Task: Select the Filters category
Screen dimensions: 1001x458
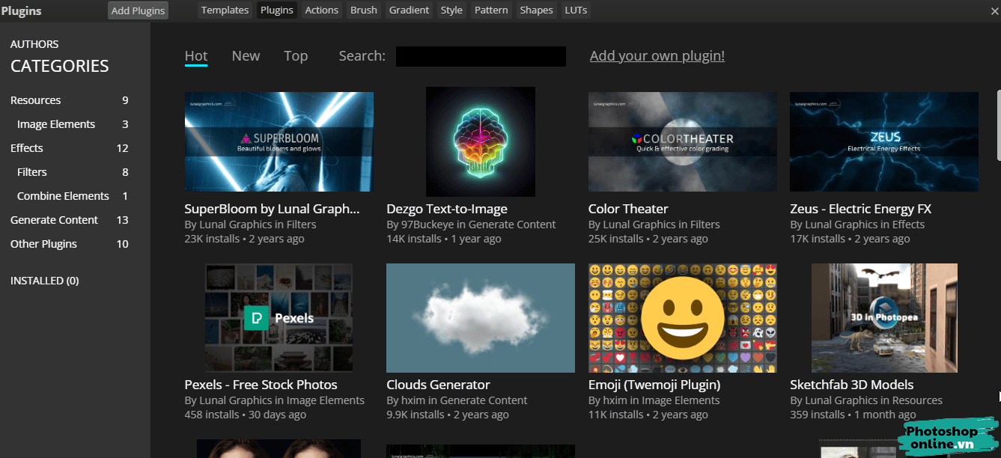Action: 31,171
